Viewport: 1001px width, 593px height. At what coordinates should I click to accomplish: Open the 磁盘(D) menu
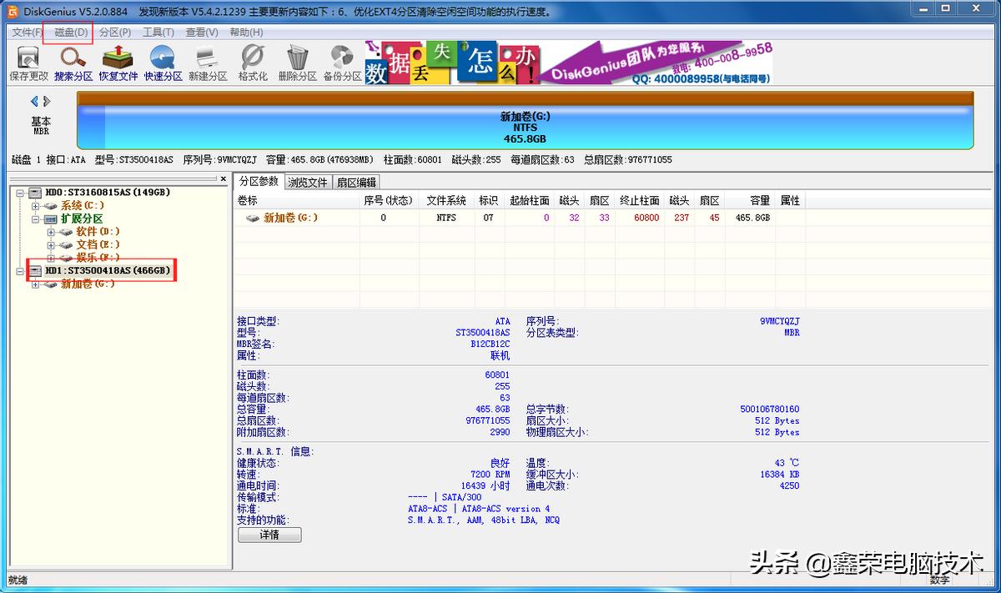(68, 32)
